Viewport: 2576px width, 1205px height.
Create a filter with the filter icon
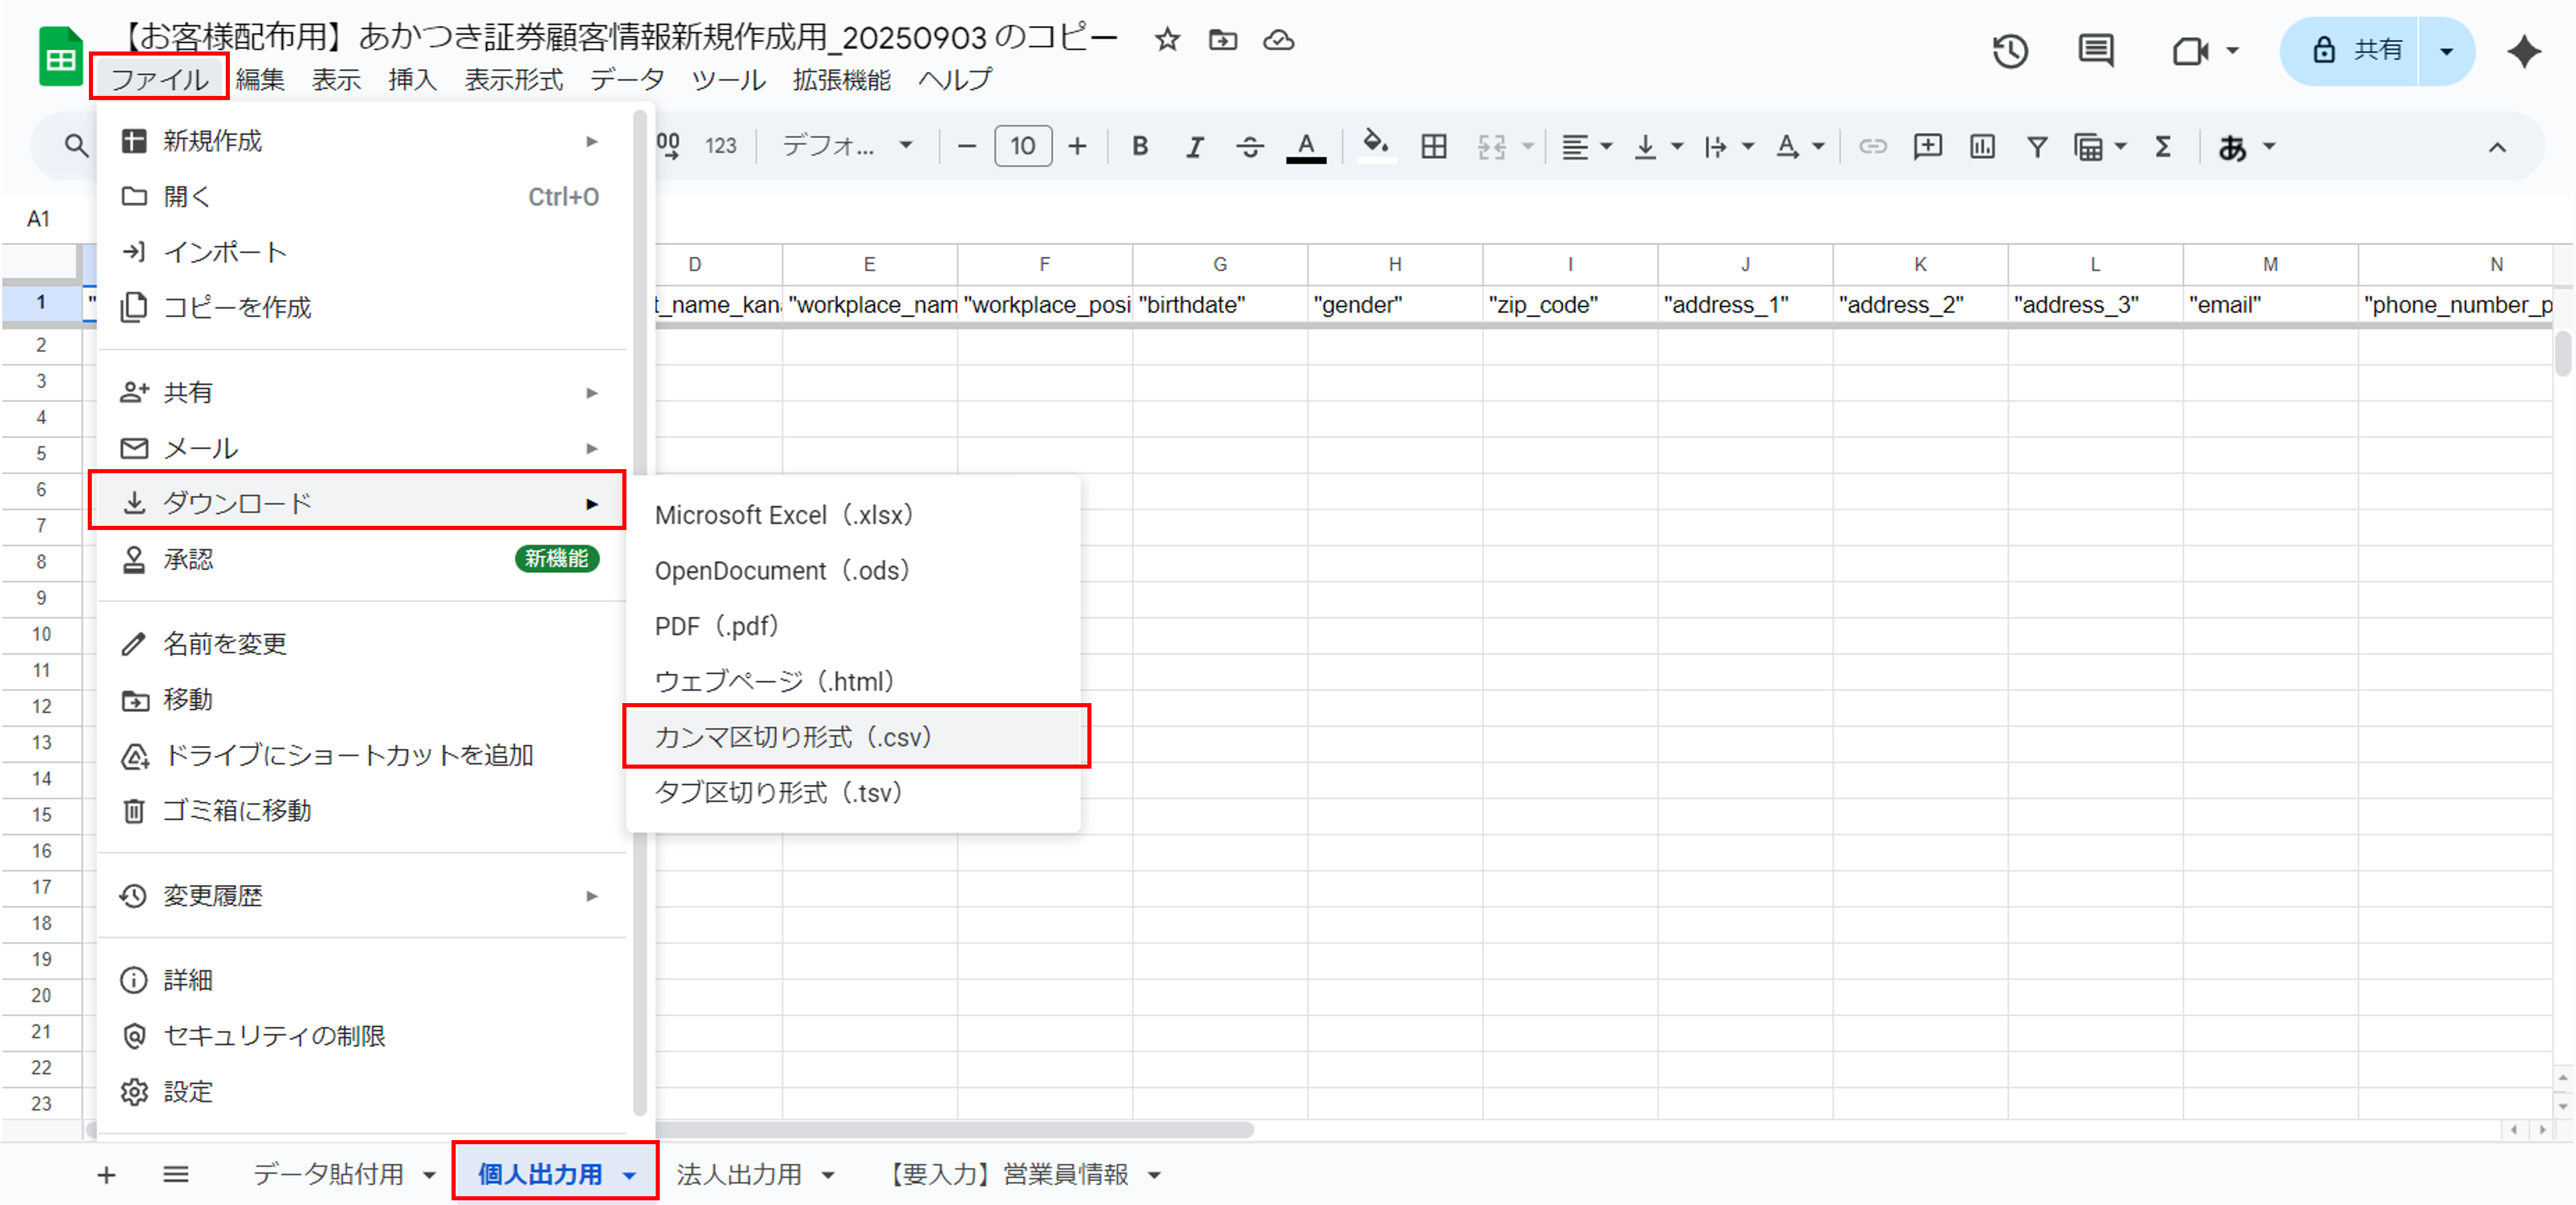point(2036,146)
